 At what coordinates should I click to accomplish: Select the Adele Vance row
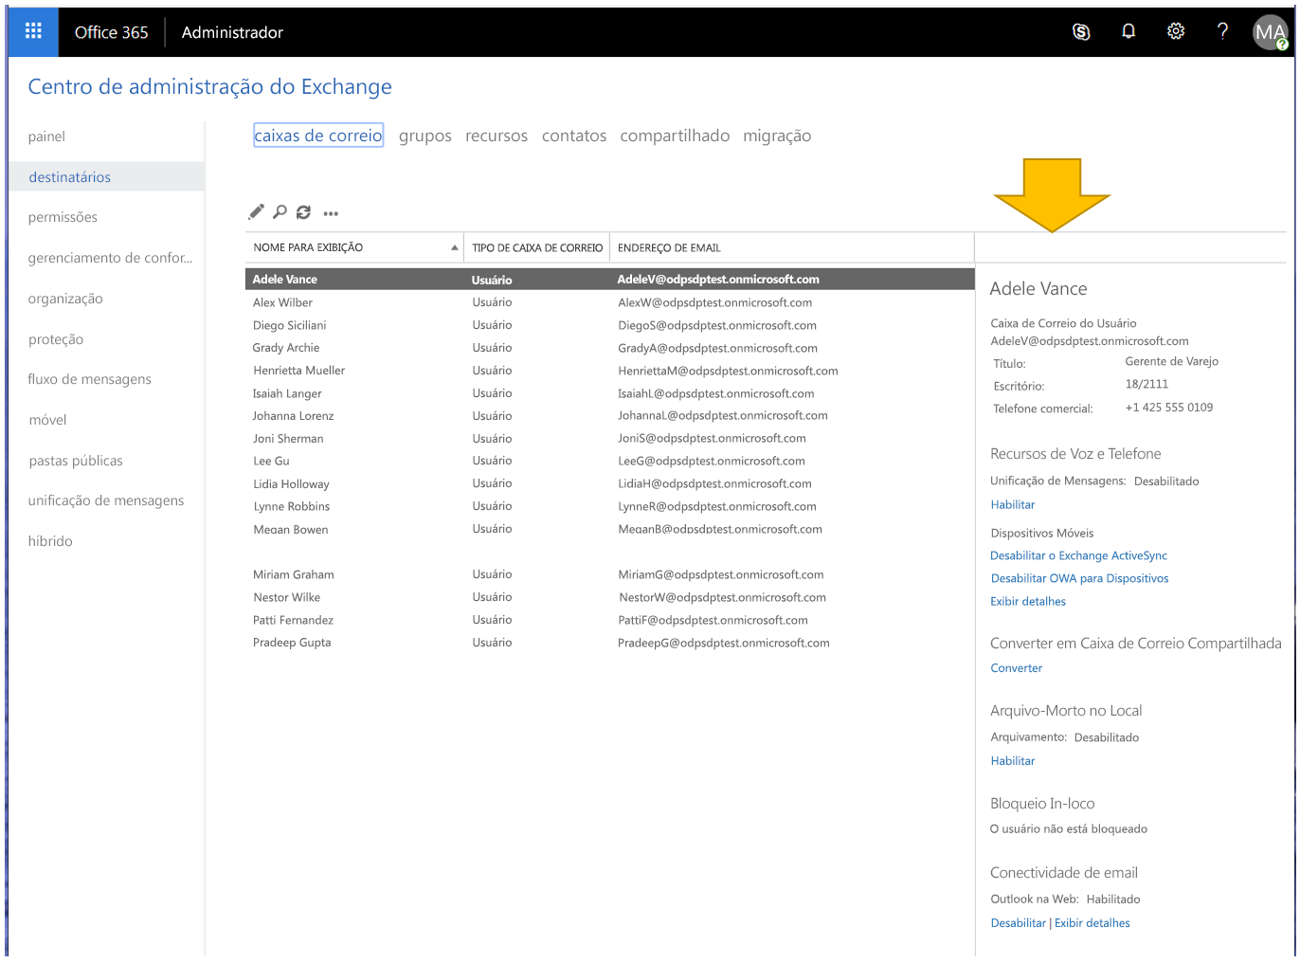[610, 280]
